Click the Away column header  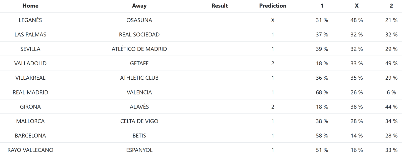139,6
